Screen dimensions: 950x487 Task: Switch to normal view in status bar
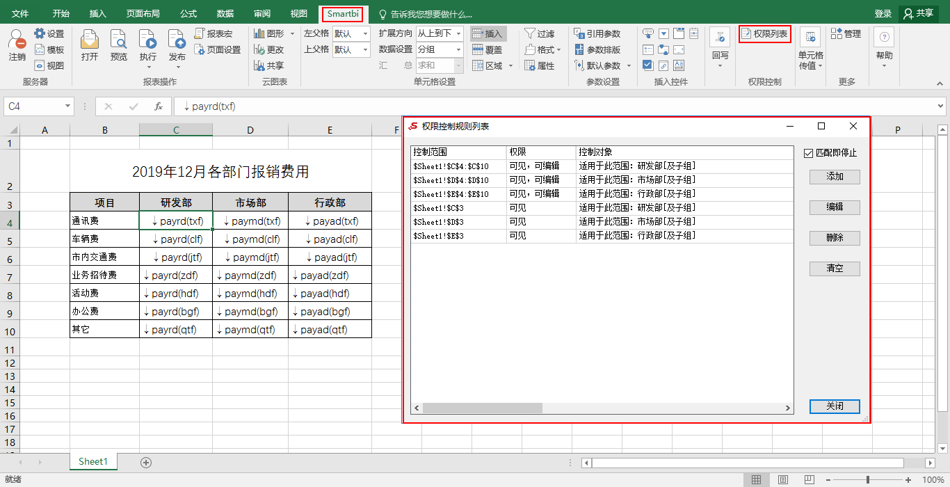pyautogui.click(x=756, y=480)
